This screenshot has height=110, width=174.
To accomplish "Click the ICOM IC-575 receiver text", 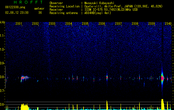I will 111,10.
